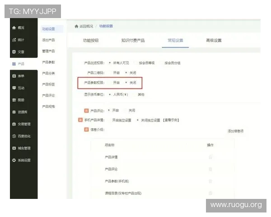Enable 产品评论 setting with 开启 radio

tap(109, 110)
